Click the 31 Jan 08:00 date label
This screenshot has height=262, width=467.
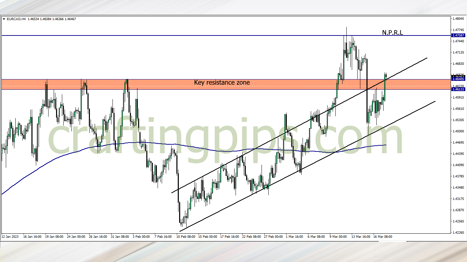pos(120,236)
